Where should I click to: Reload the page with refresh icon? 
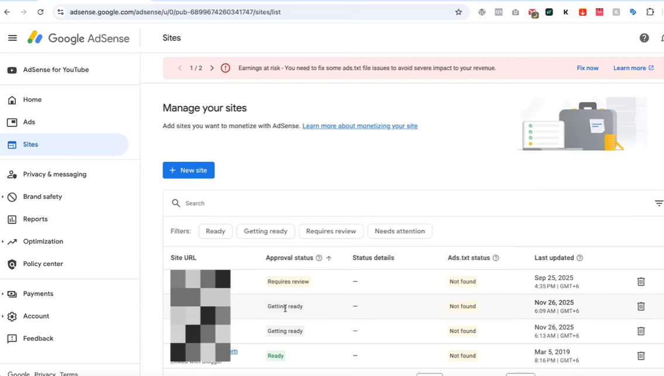(40, 12)
